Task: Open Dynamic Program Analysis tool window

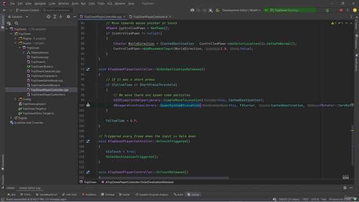Action: pyautogui.click(x=151, y=195)
